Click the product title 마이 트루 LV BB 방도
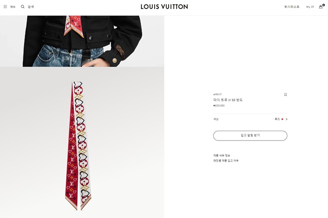 pos(228,100)
